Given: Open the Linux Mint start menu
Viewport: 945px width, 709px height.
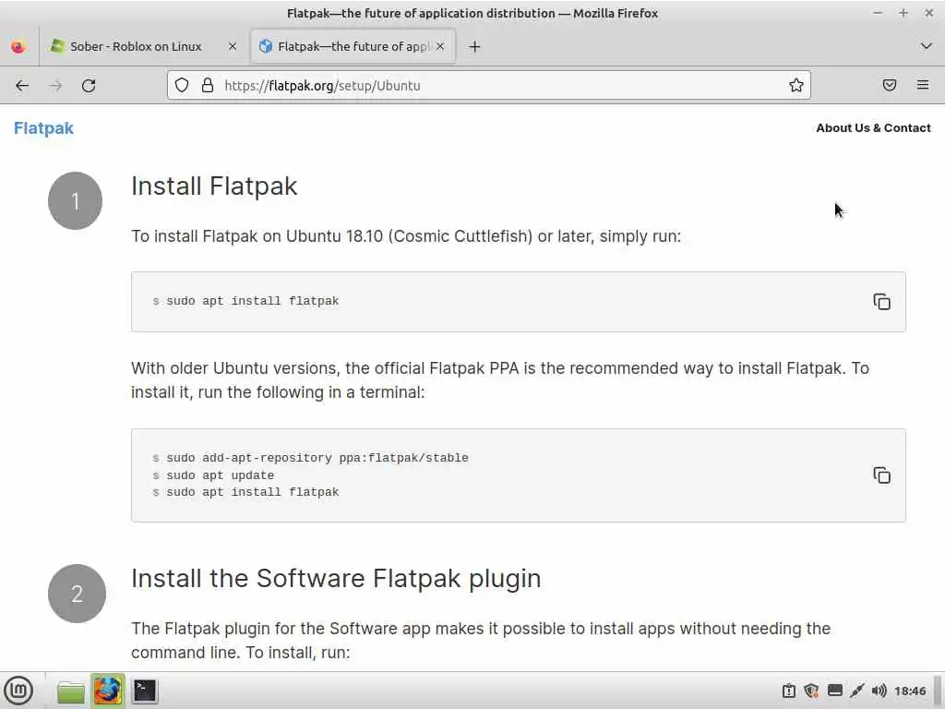Looking at the screenshot, I should (18, 691).
